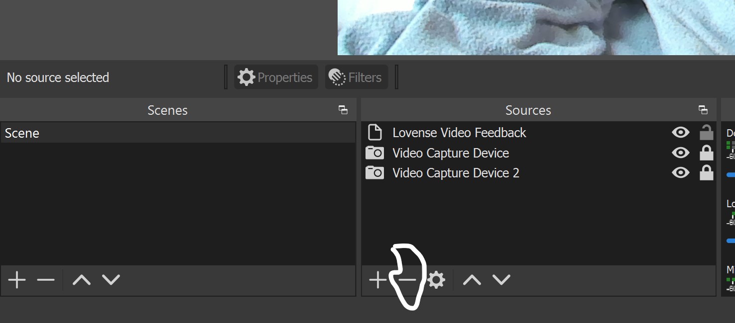Viewport: 735px width, 323px height.
Task: Select the item named Scene in Scenes
Action: coord(22,133)
